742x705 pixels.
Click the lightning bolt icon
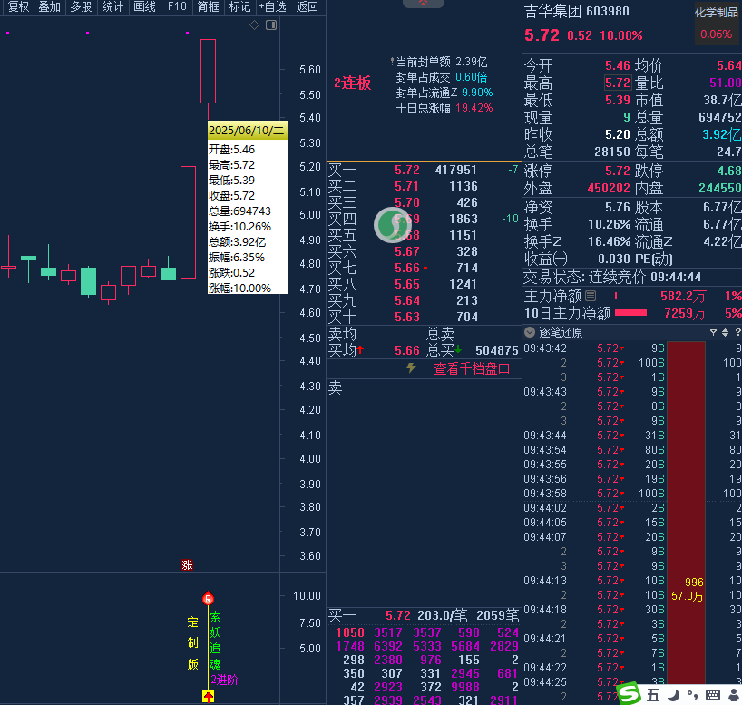[x=411, y=368]
